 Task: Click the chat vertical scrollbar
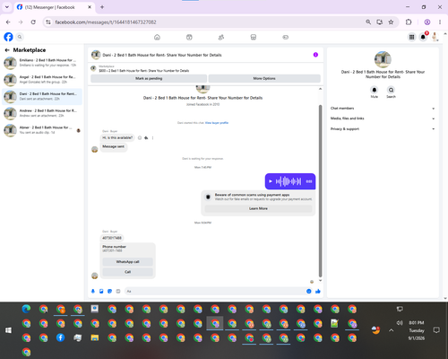(320, 191)
